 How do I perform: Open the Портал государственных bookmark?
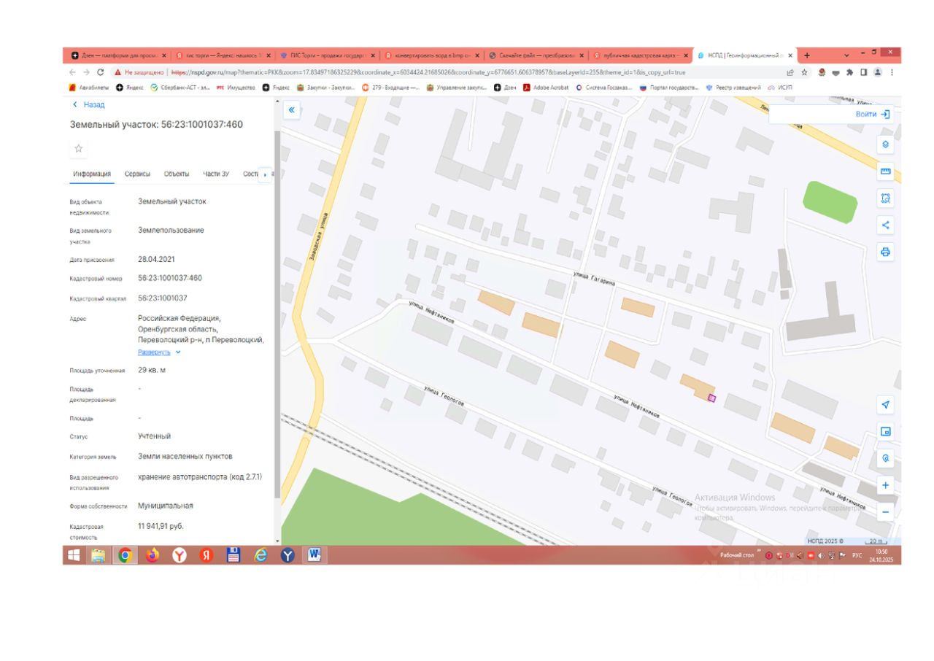click(x=669, y=88)
